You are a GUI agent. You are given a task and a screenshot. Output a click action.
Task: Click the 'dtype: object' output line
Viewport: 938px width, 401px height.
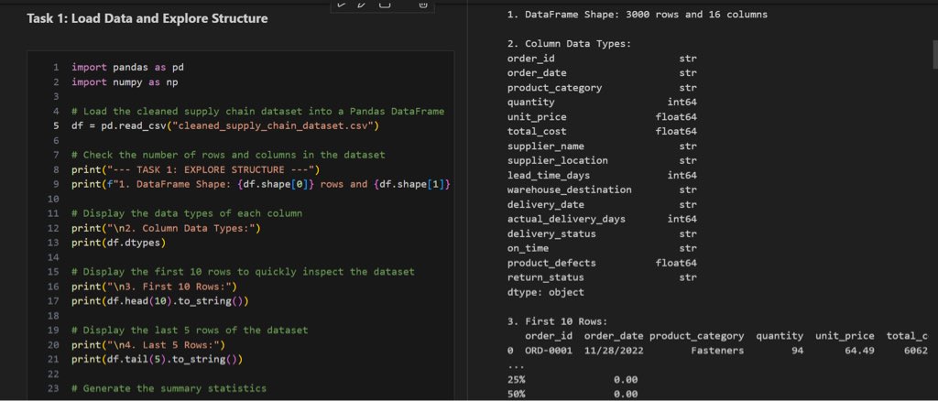click(546, 292)
